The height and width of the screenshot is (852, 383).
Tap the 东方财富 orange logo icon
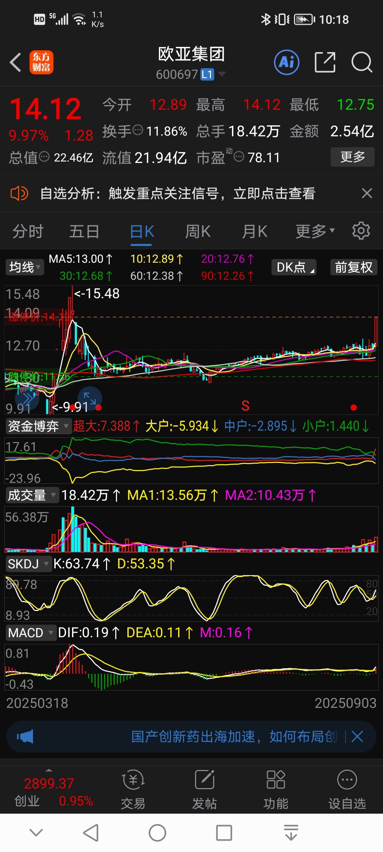click(41, 62)
